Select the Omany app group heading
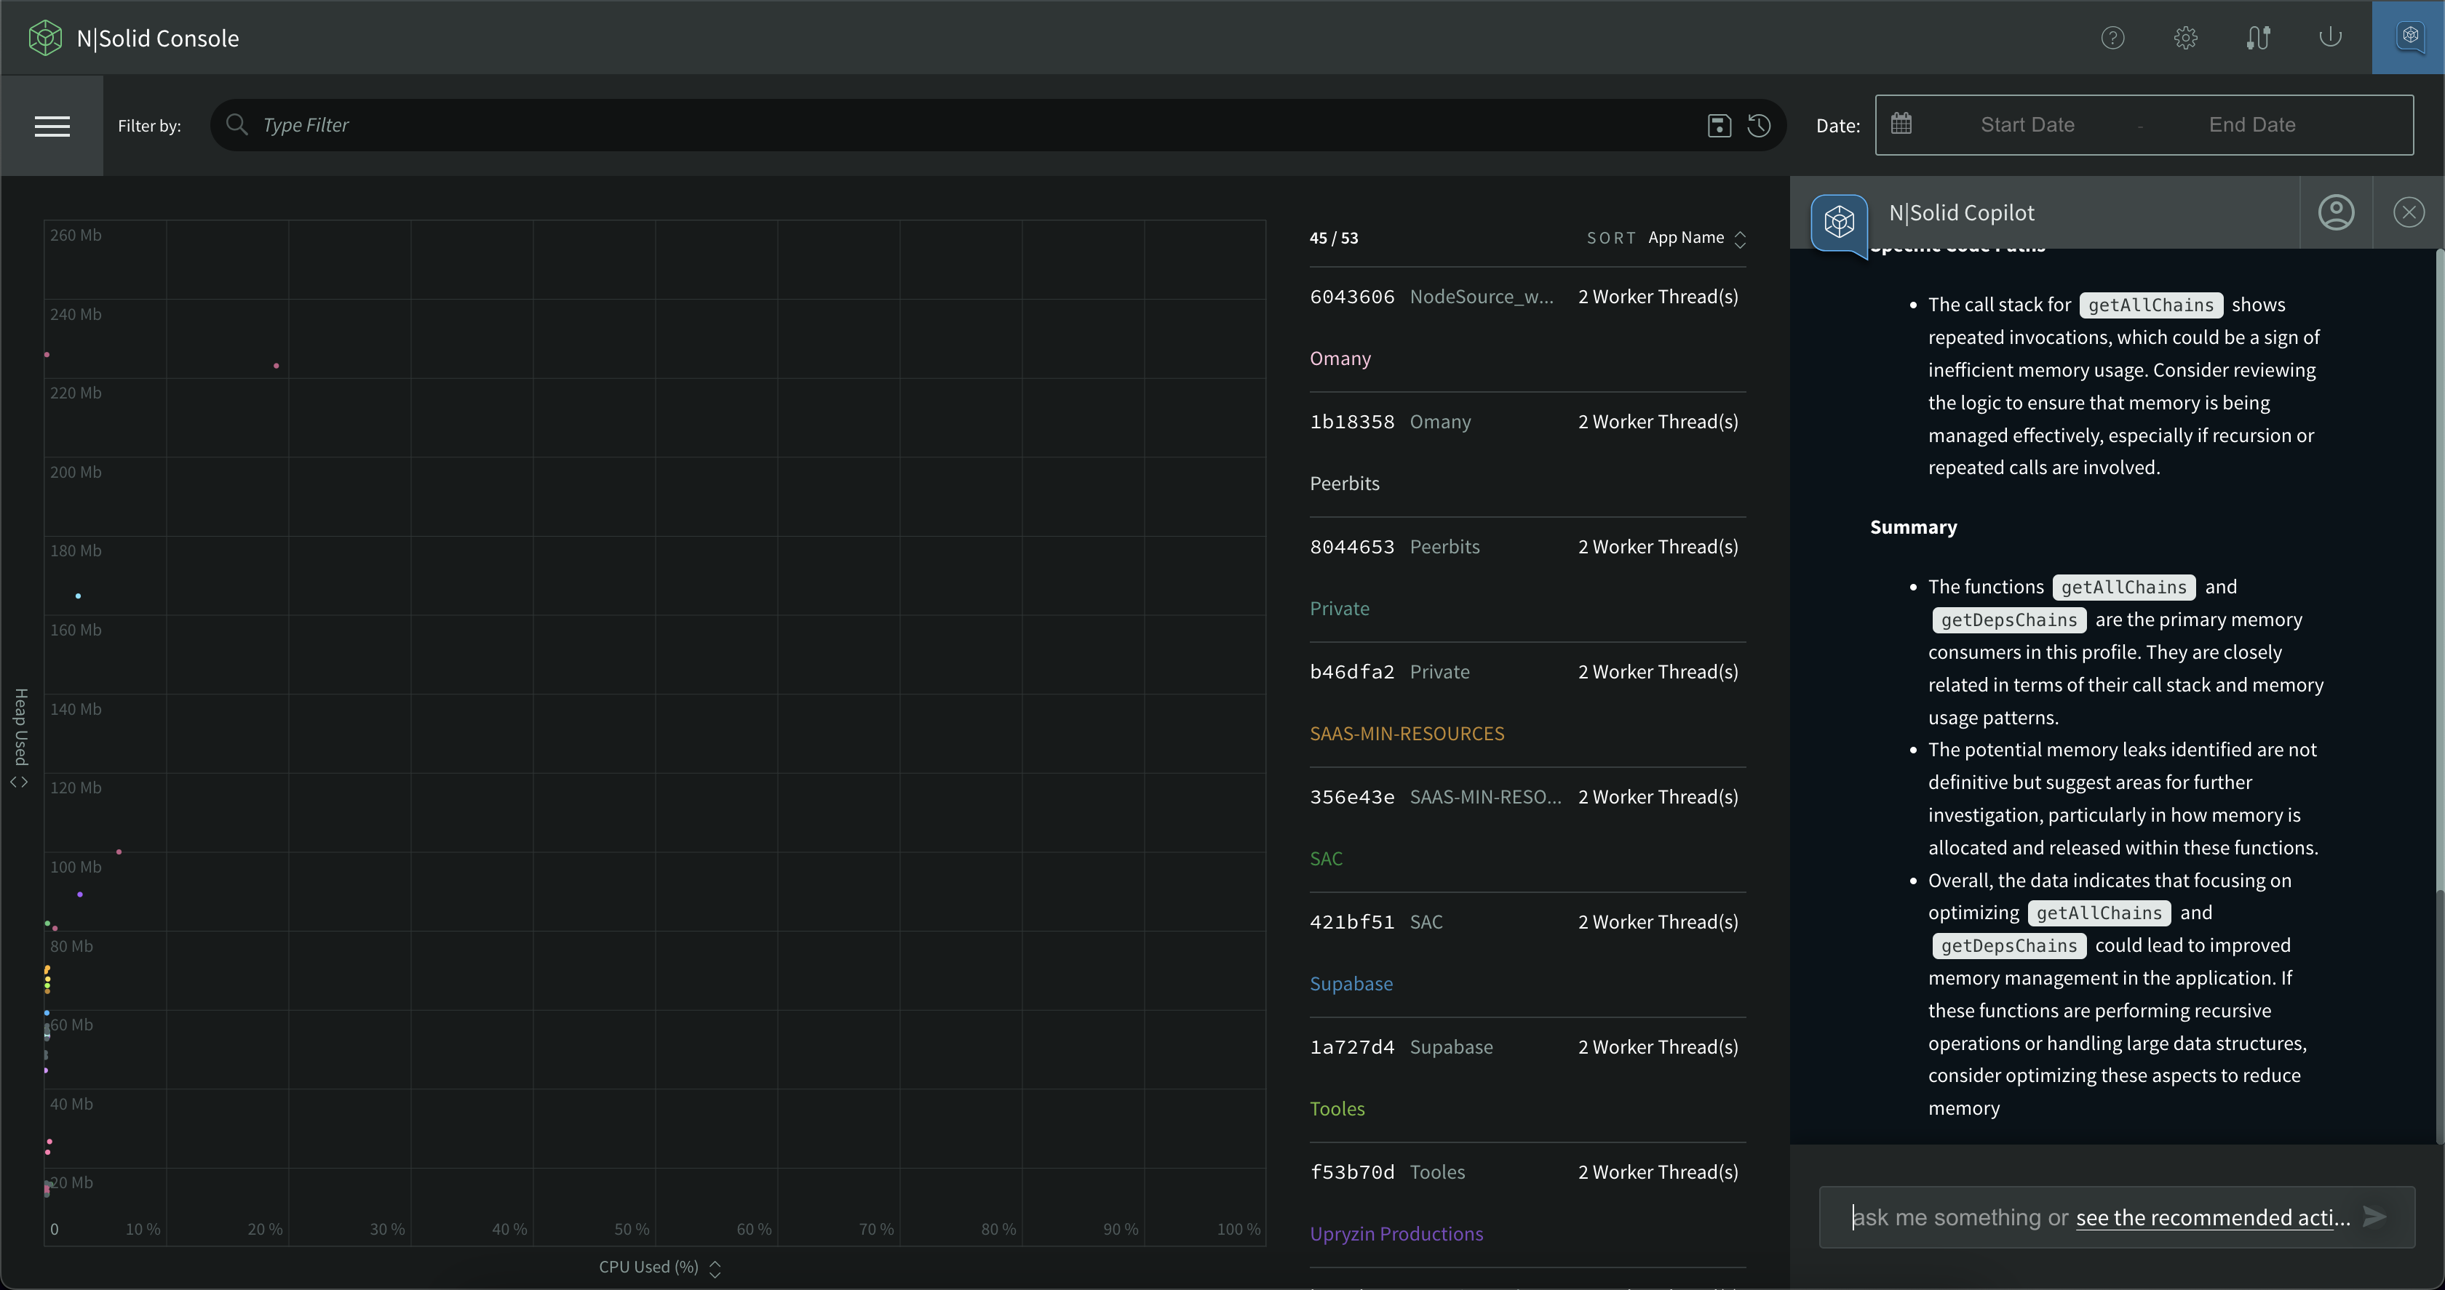Viewport: 2445px width, 1290px height. 1340,358
